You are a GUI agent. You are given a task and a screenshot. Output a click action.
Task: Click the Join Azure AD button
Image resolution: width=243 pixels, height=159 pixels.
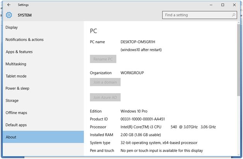105,97
